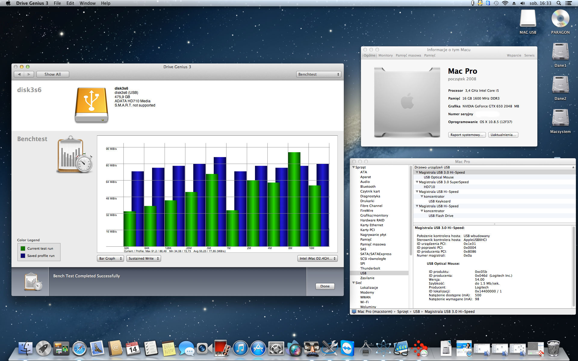
Task: Switch to Monitory tab in Informacje window
Action: pyautogui.click(x=386, y=55)
